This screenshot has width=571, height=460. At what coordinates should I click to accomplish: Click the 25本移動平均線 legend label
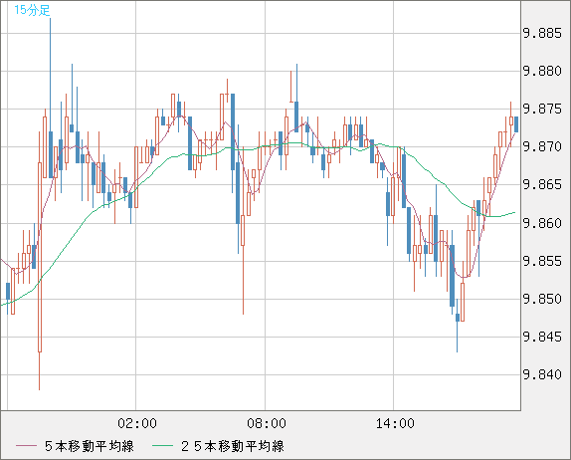pyautogui.click(x=233, y=446)
